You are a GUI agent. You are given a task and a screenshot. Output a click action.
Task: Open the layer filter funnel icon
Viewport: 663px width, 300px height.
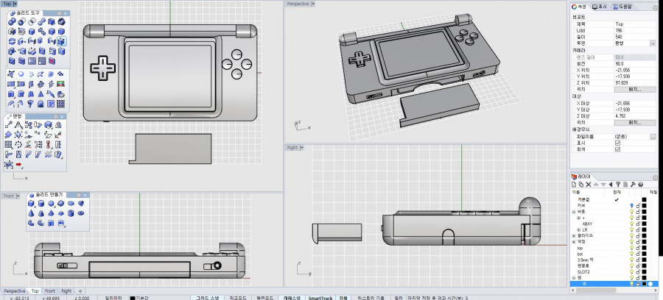tap(618, 185)
